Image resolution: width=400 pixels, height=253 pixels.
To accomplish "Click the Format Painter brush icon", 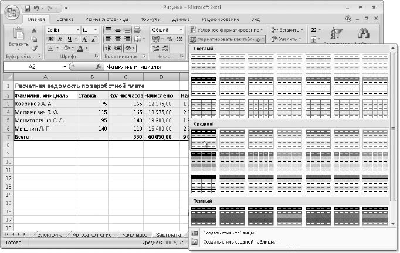I will coord(34,48).
